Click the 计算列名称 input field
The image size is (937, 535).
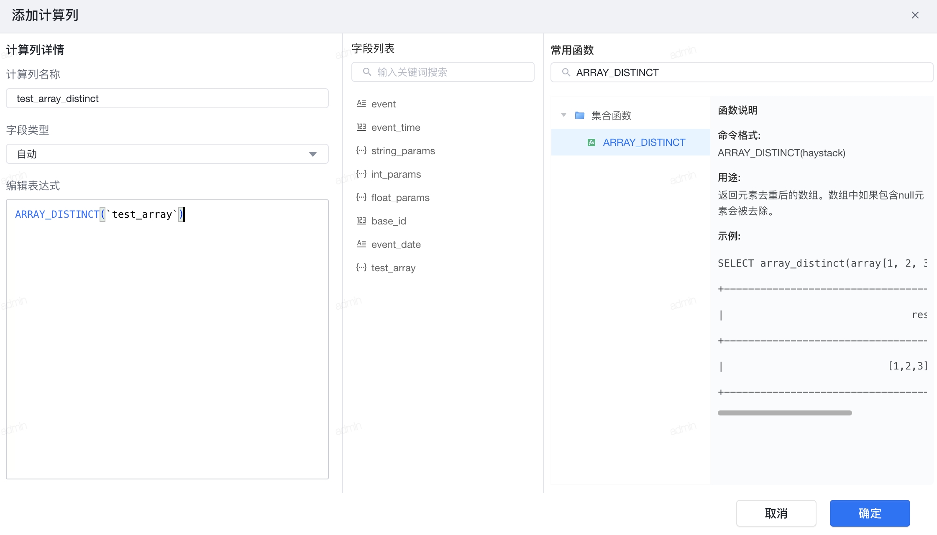[x=167, y=98]
